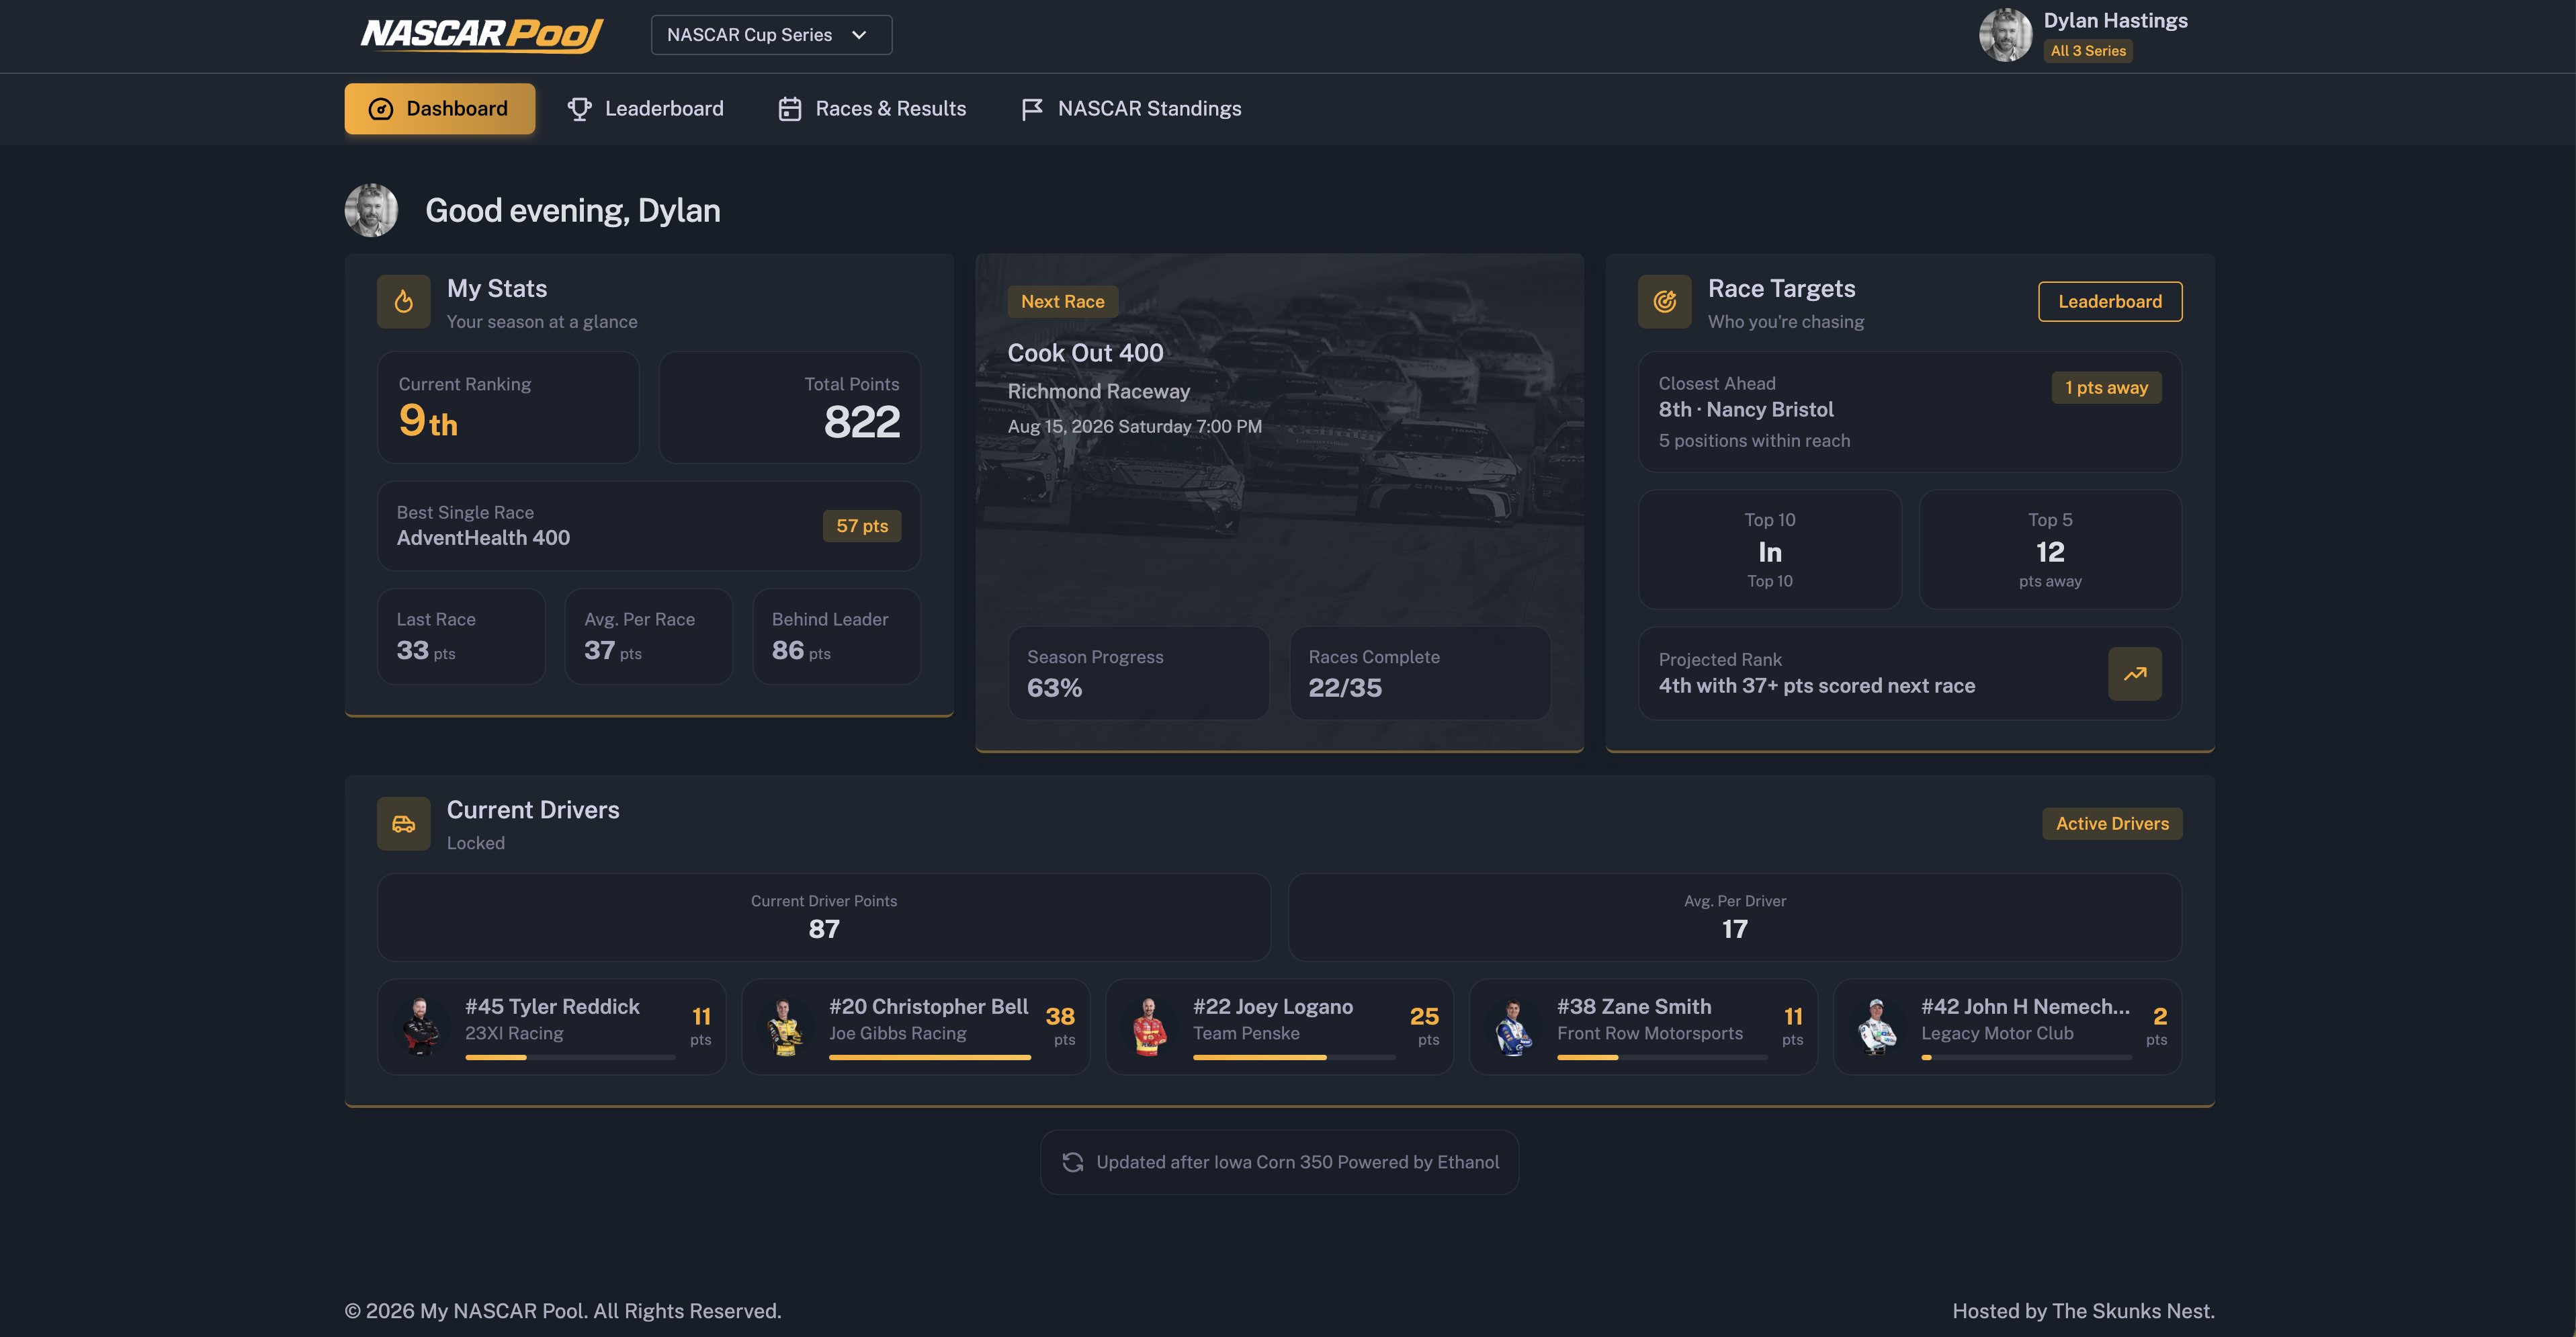This screenshot has height=1337, width=2576.
Task: Click the Behind Leader 86 pts card
Action: click(837, 636)
